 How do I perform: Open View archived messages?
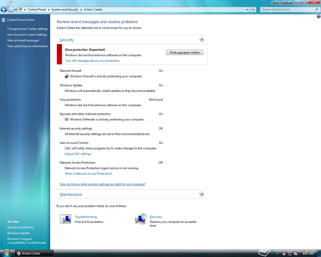pyautogui.click(x=23, y=40)
